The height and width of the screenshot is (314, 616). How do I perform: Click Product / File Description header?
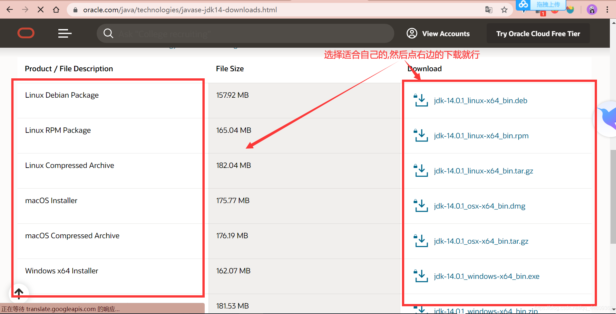tap(69, 69)
